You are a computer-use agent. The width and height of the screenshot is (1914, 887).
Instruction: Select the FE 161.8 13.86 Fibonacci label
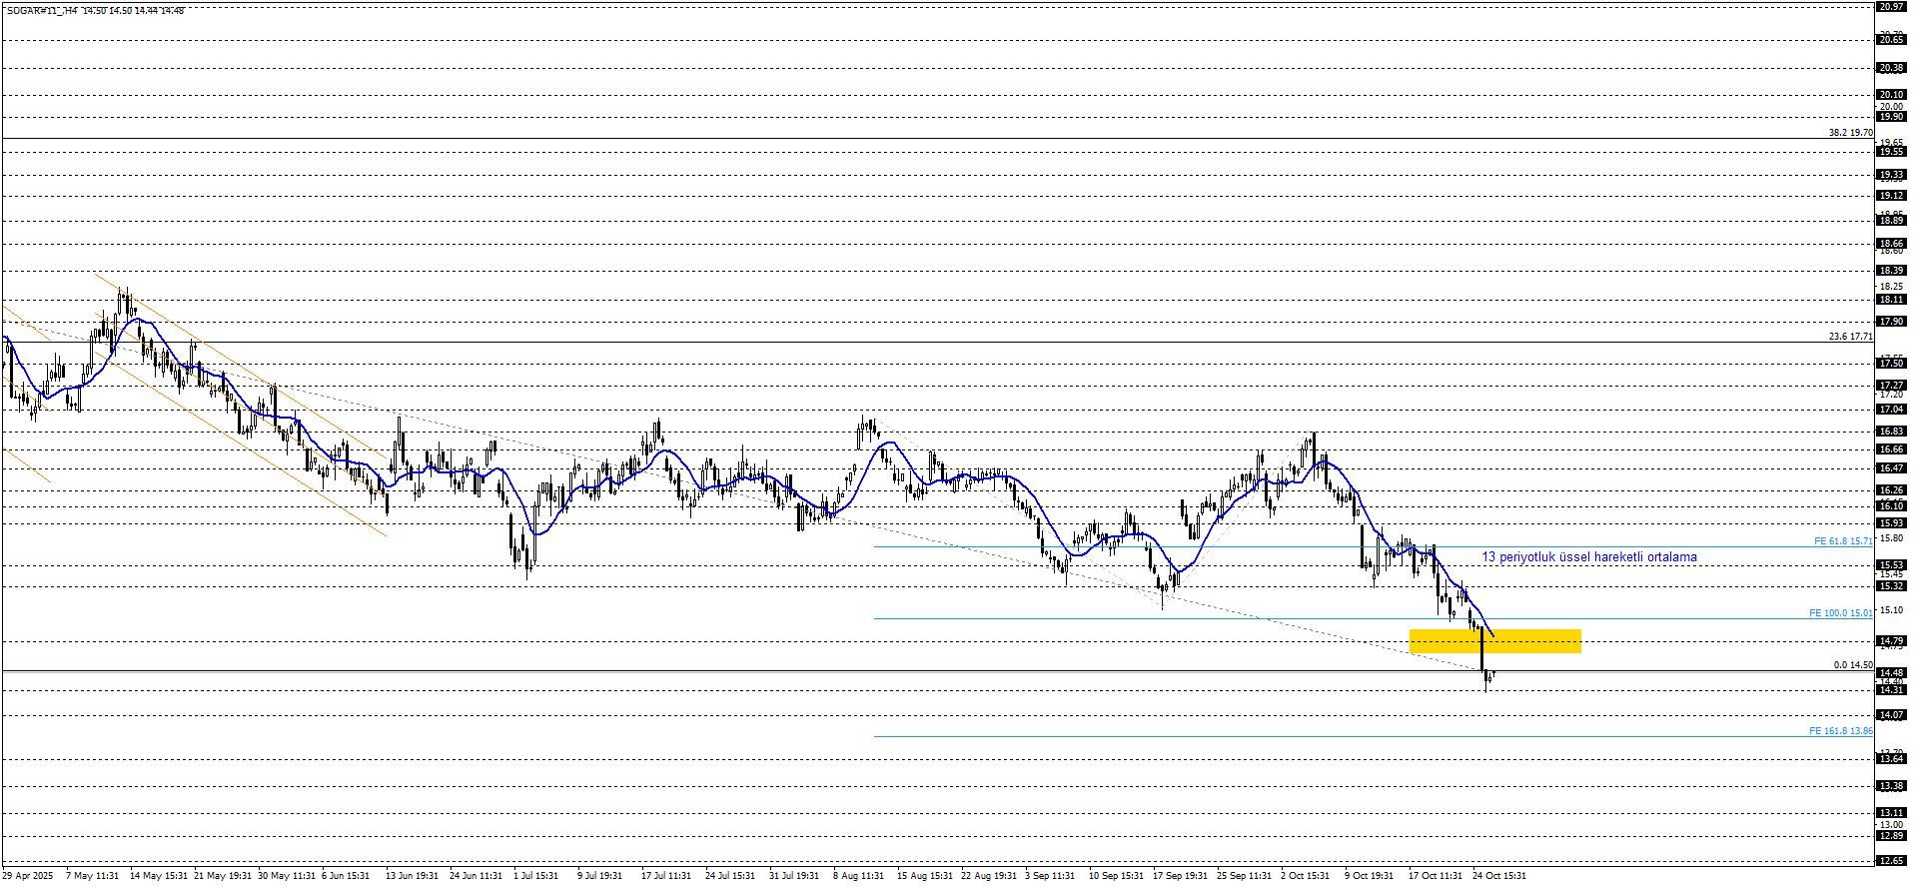point(1840,731)
